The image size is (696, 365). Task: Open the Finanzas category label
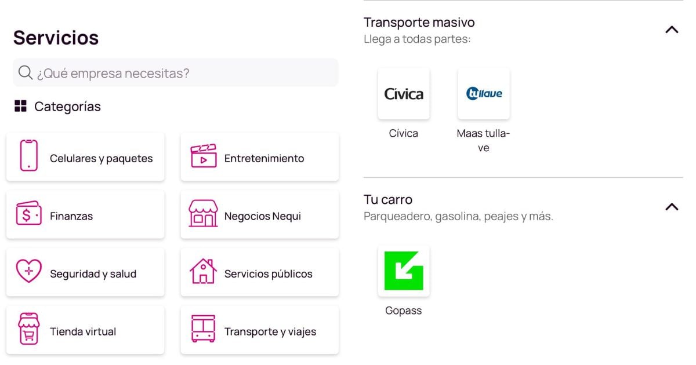[71, 216]
